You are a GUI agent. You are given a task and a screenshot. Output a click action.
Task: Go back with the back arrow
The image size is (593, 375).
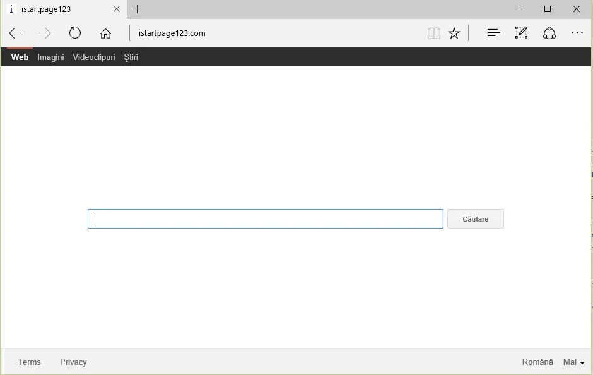15,33
